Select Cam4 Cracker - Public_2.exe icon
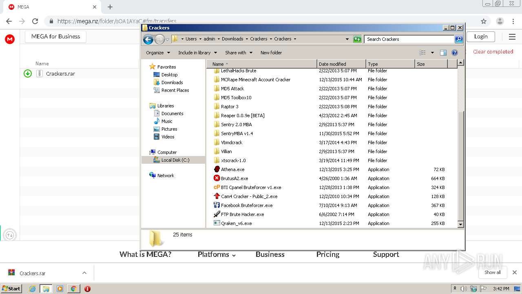This screenshot has height=294, width=522. pos(217,196)
